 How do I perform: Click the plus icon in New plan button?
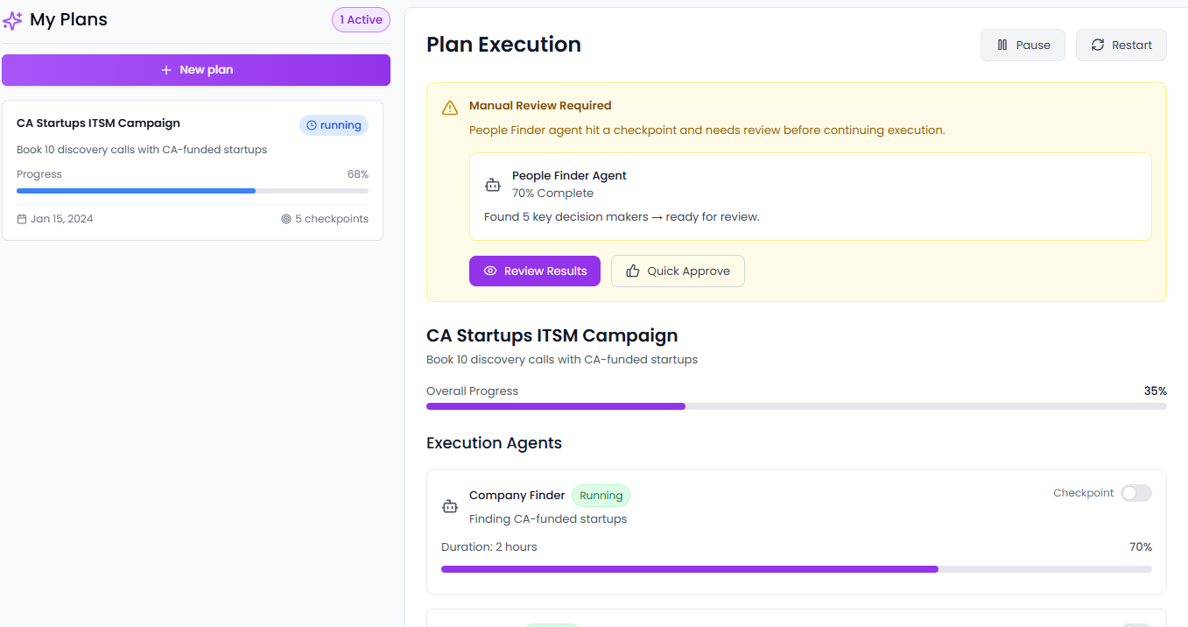point(166,70)
